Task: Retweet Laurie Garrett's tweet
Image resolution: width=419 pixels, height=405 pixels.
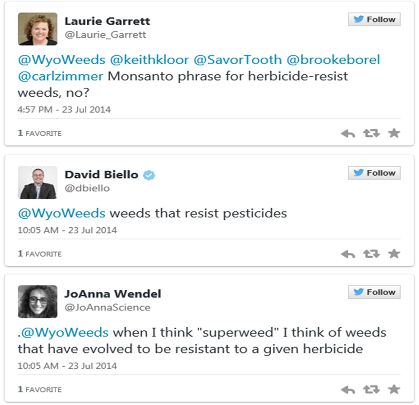Action: point(371,134)
